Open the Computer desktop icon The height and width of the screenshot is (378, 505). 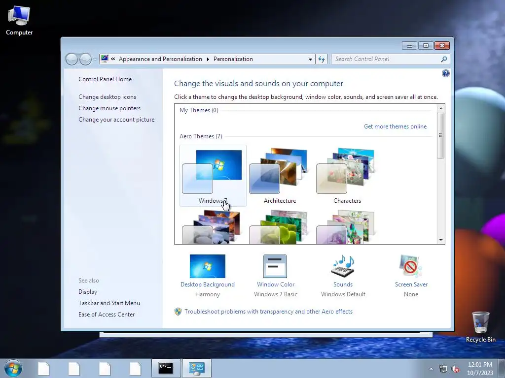[19, 20]
